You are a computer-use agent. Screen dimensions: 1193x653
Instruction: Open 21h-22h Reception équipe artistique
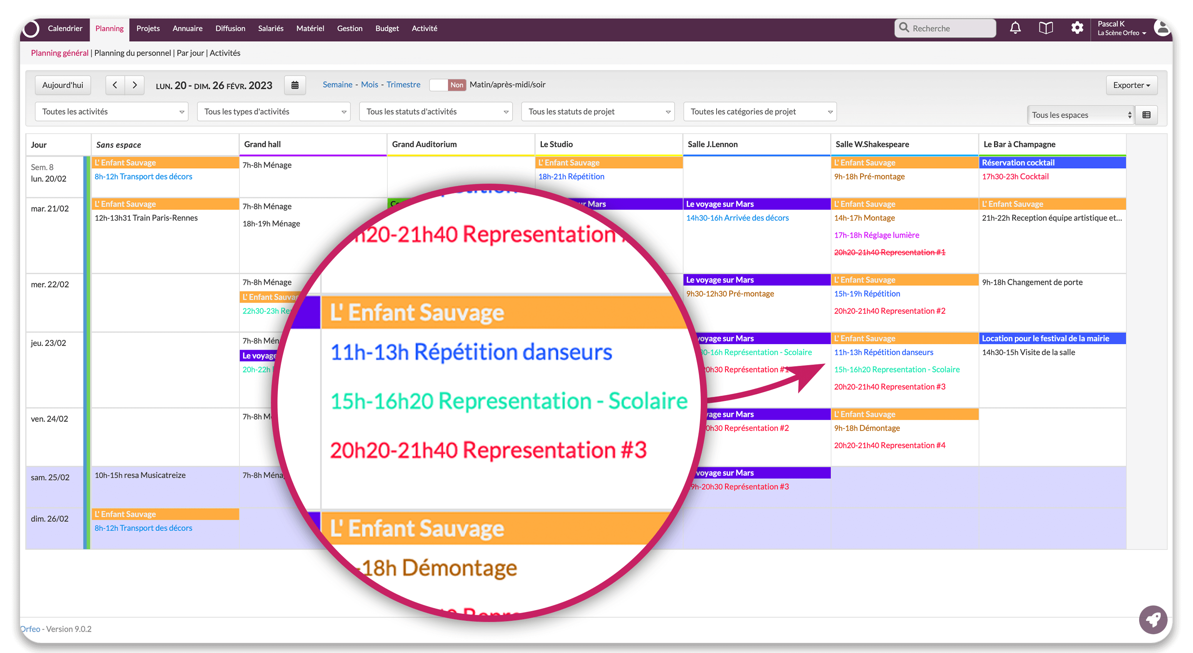pos(1052,218)
